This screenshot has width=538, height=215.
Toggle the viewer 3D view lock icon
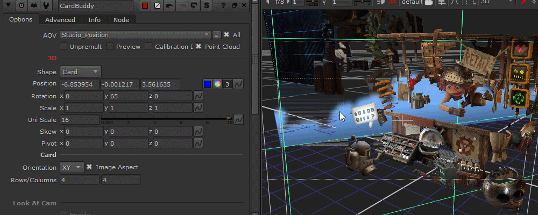429,2
